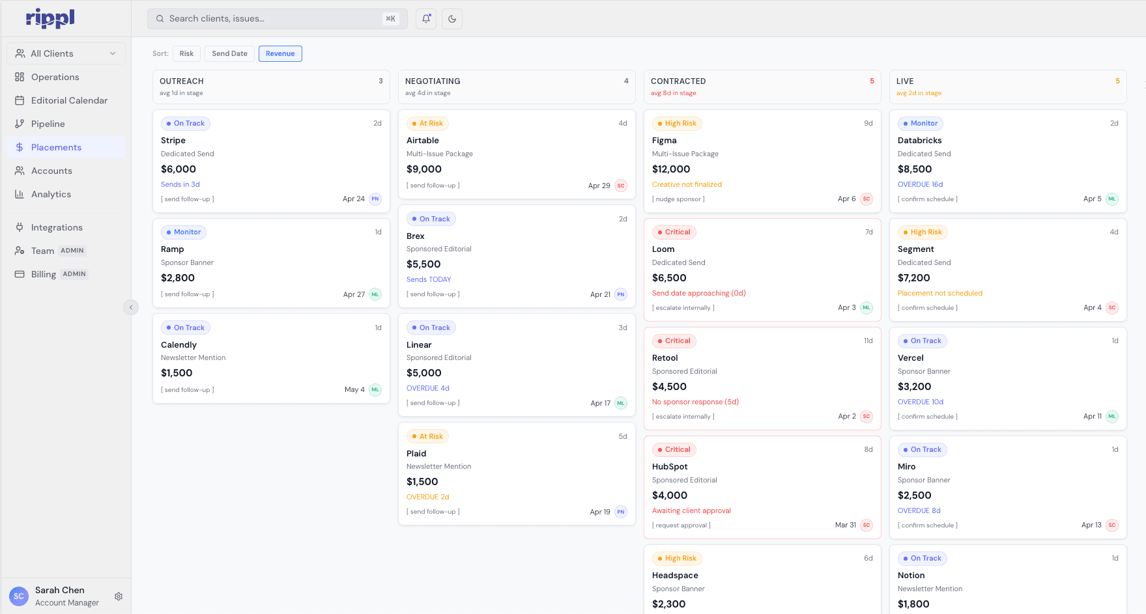Collapse the sidebar with the left chevron
1146x614 pixels.
point(131,307)
